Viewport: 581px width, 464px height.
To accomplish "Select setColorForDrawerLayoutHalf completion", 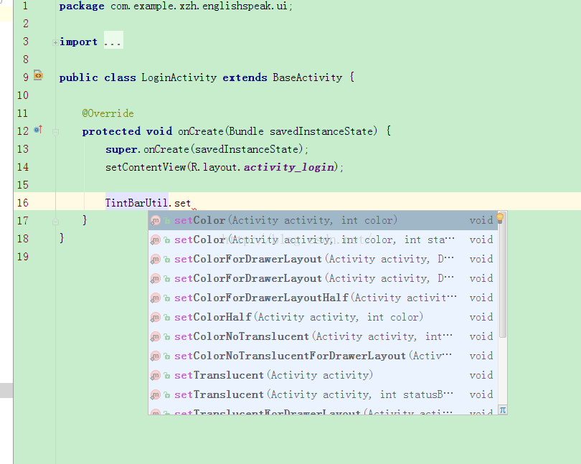I will tap(323, 298).
